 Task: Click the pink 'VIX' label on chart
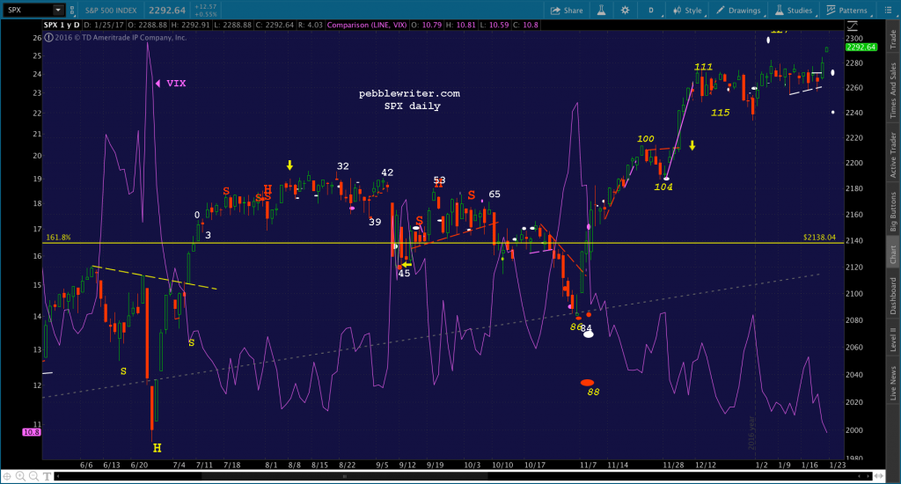(x=176, y=84)
